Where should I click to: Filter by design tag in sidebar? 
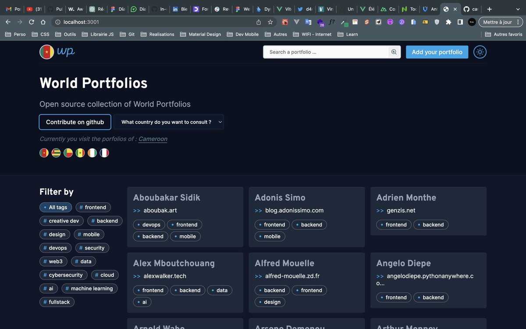55,234
